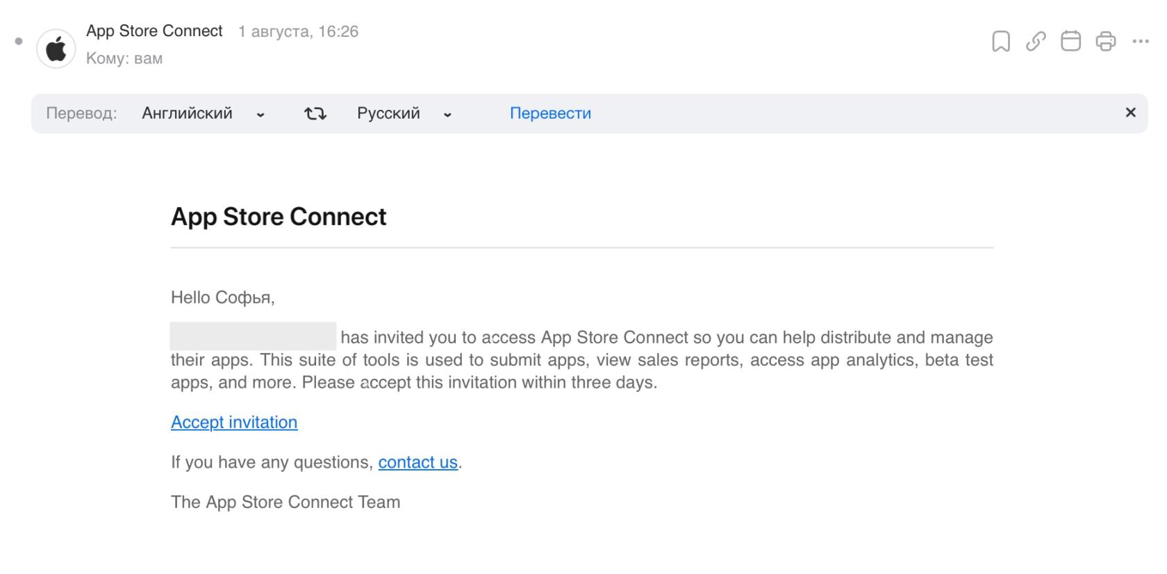Toggle the unread dot beside sender
The width and height of the screenshot is (1167, 574).
(x=19, y=42)
